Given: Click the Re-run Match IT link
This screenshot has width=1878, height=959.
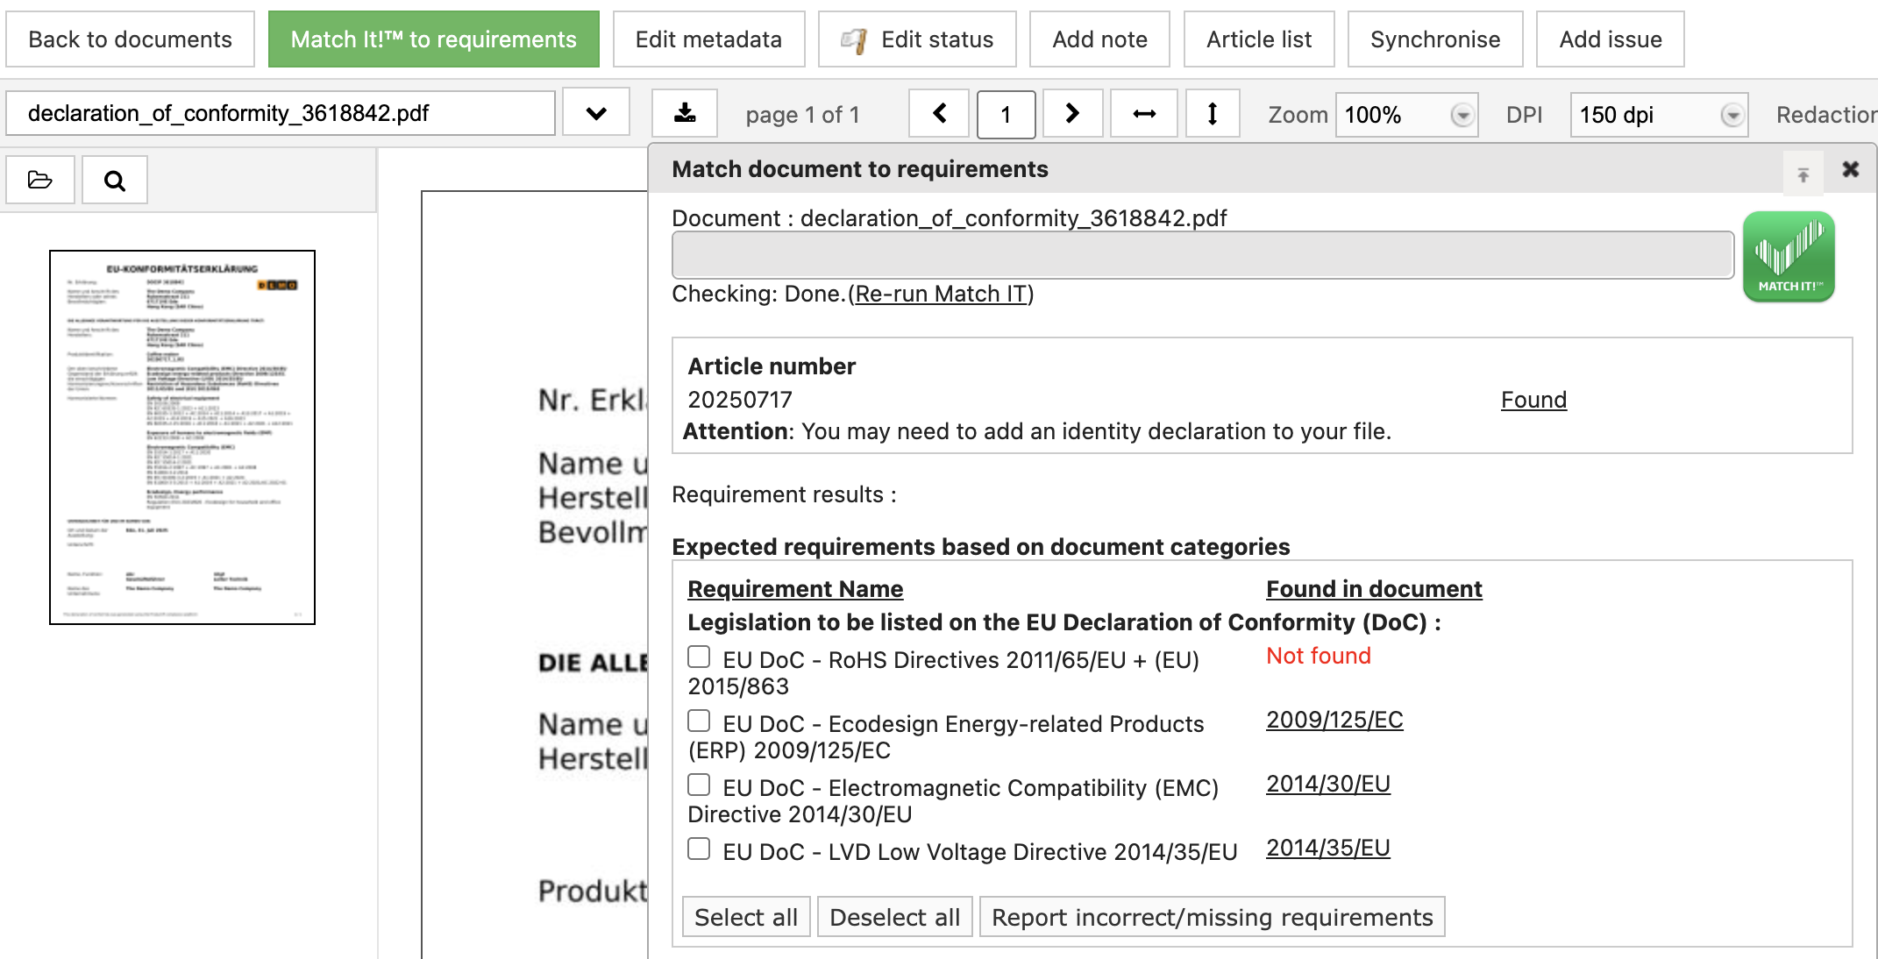Looking at the screenshot, I should (941, 294).
